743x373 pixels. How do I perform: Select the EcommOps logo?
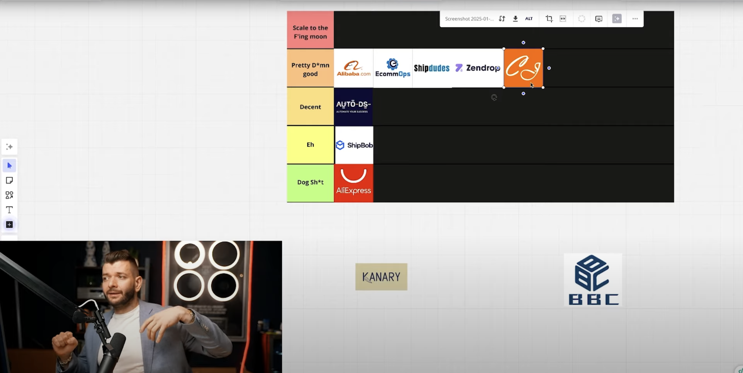coord(393,68)
